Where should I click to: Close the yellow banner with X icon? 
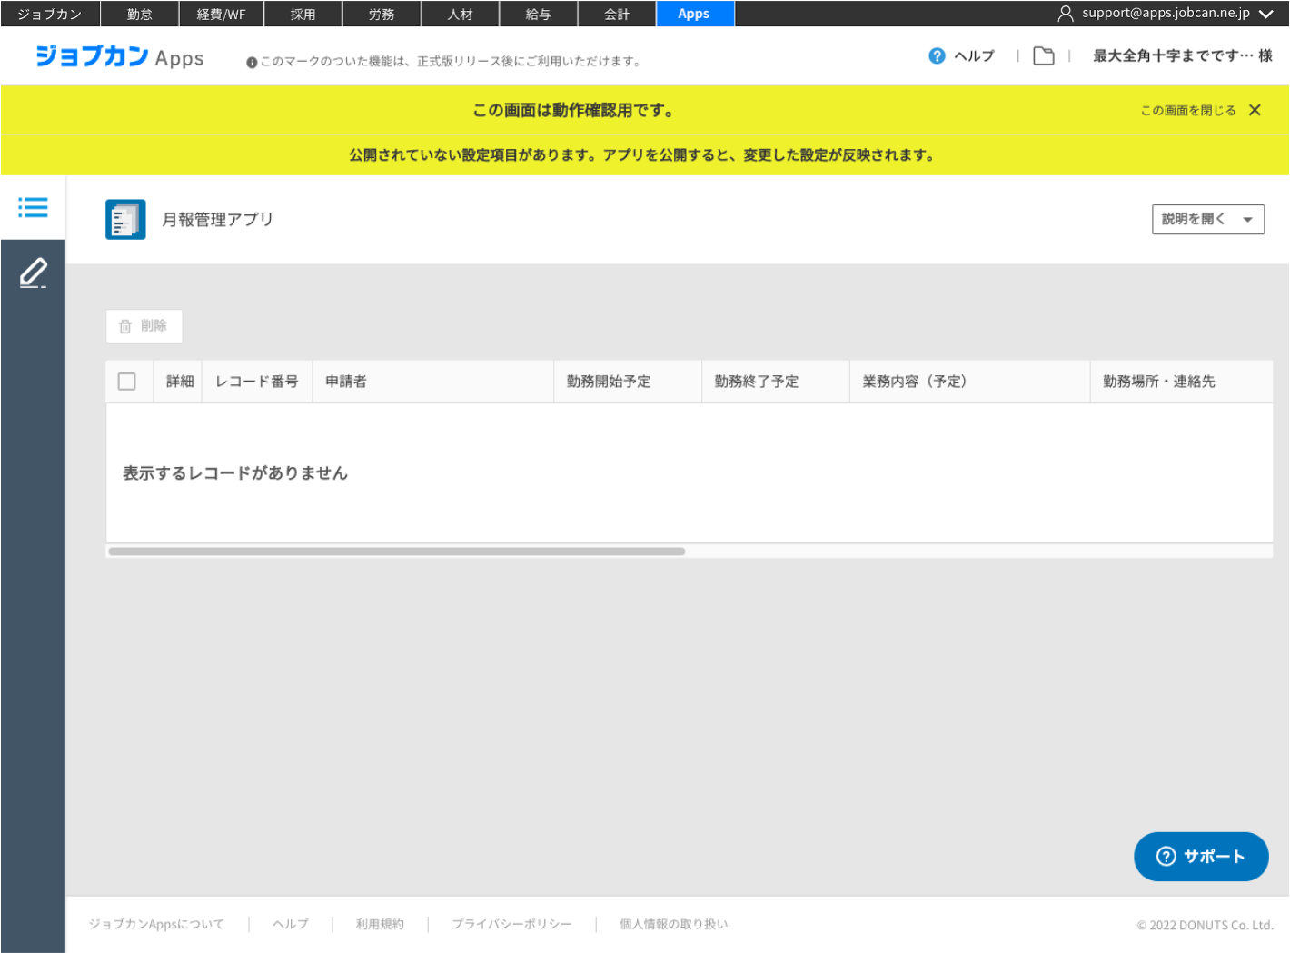click(x=1255, y=110)
